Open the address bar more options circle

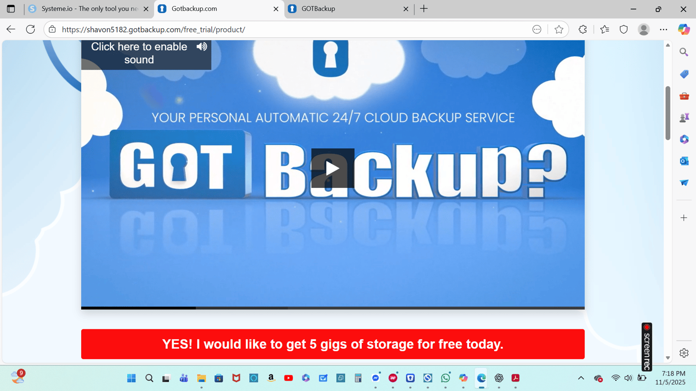537,29
